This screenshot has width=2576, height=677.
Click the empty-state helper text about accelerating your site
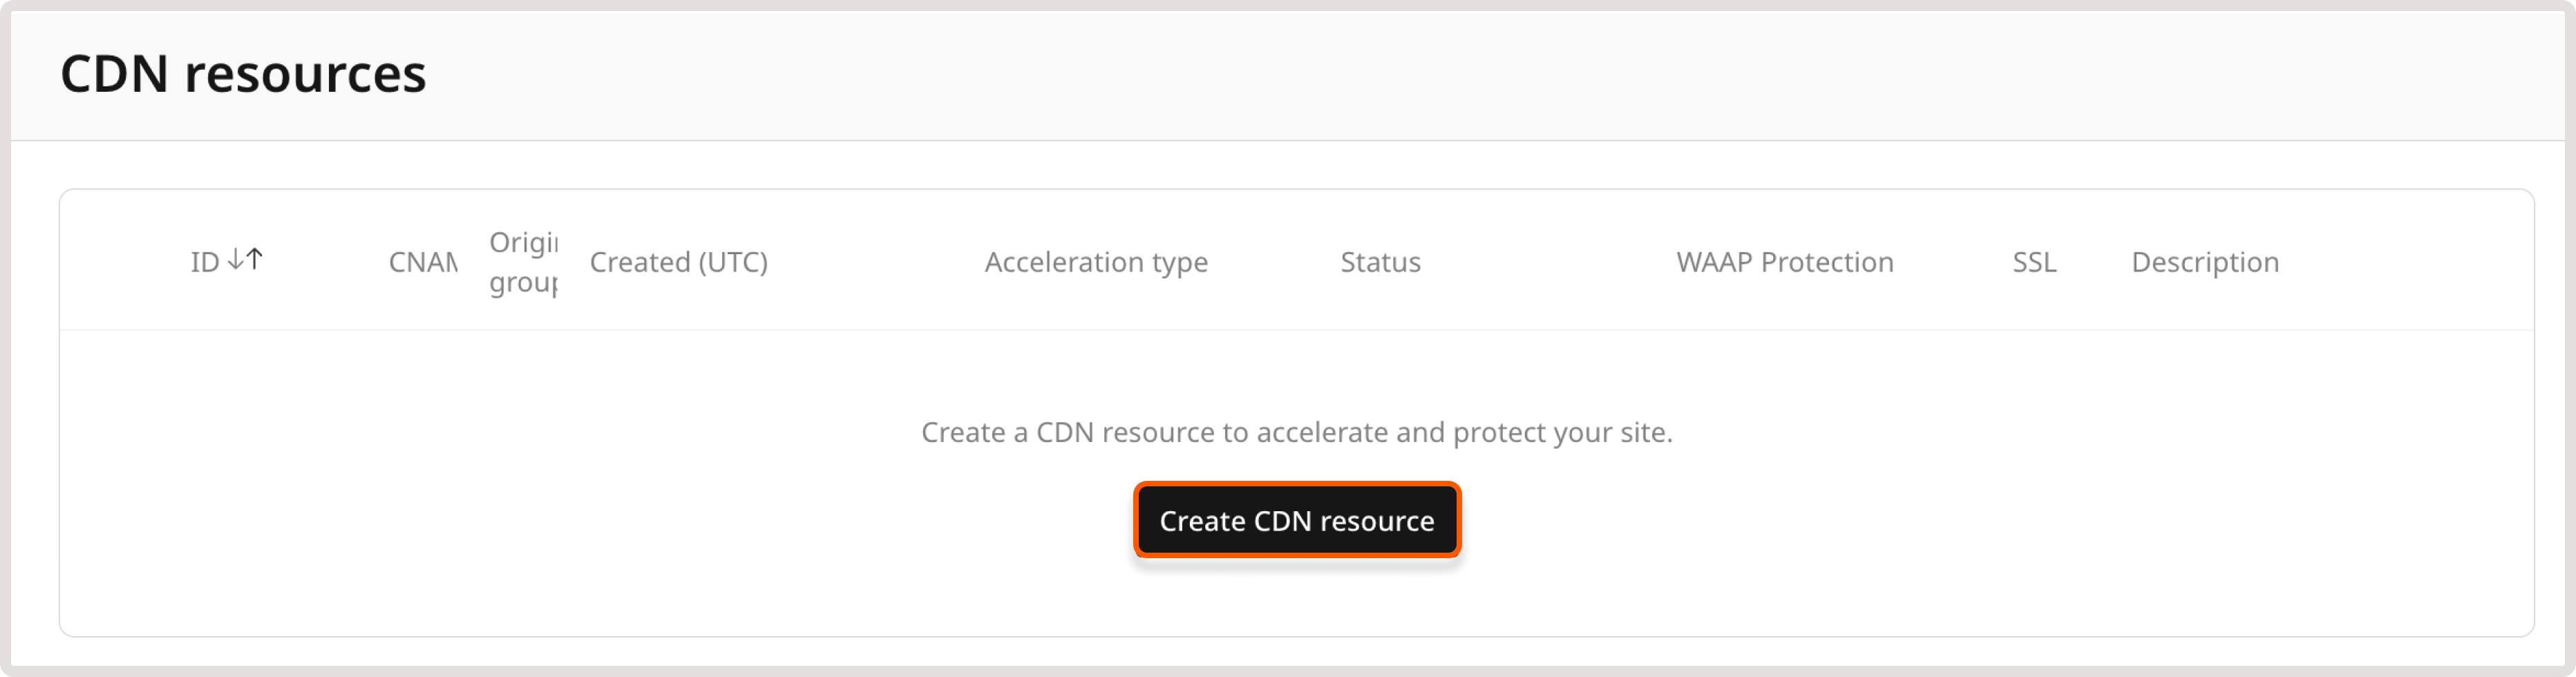(x=1297, y=432)
